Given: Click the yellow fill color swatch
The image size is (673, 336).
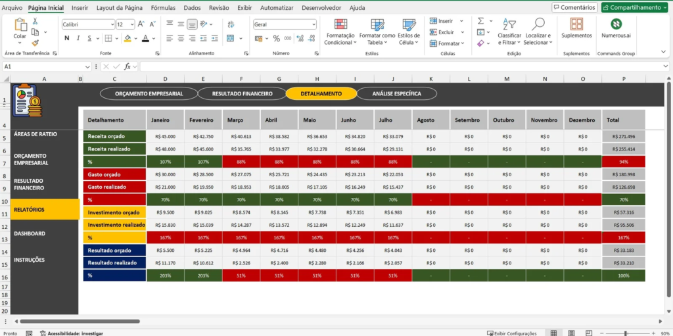Looking at the screenshot, I should coord(128,39).
